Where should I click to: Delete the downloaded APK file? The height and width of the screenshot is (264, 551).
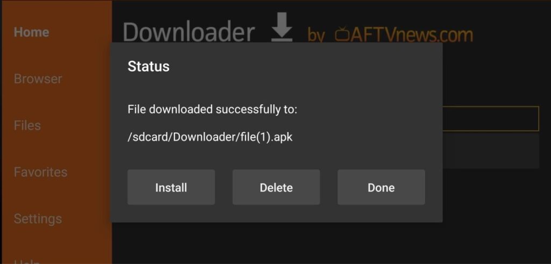point(276,187)
